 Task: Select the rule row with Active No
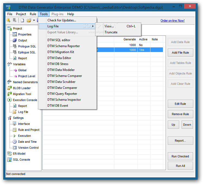click(130, 45)
